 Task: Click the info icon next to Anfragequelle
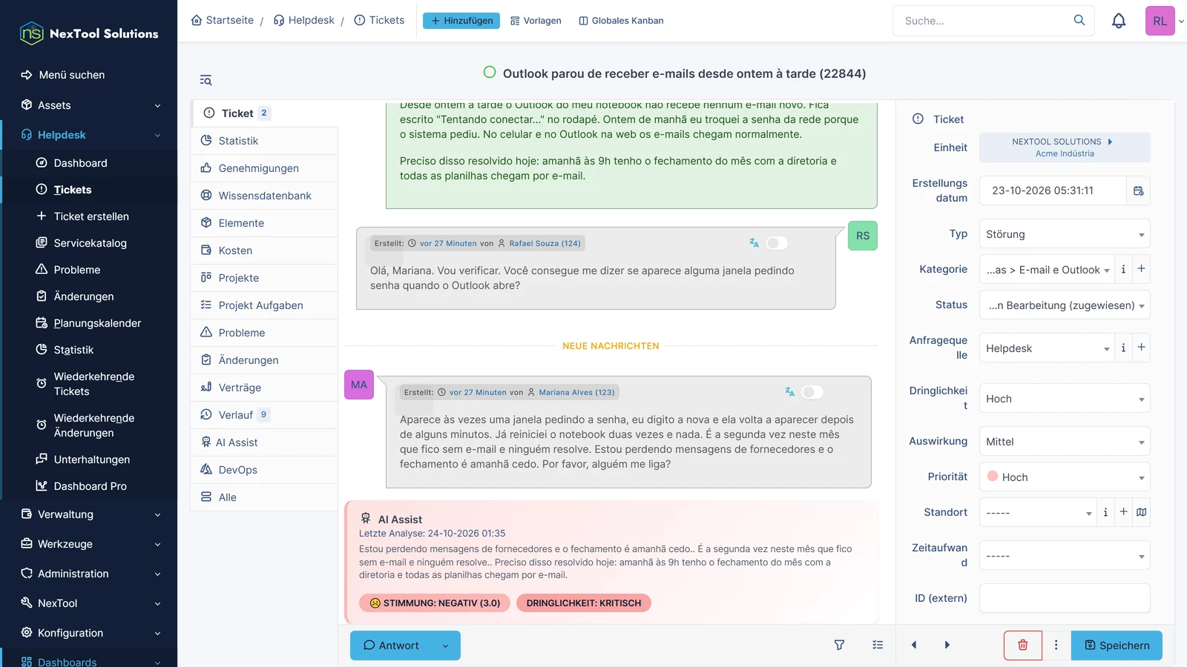click(1123, 348)
